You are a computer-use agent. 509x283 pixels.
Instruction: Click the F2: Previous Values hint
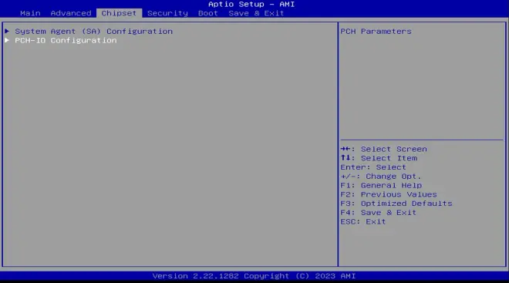click(389, 194)
